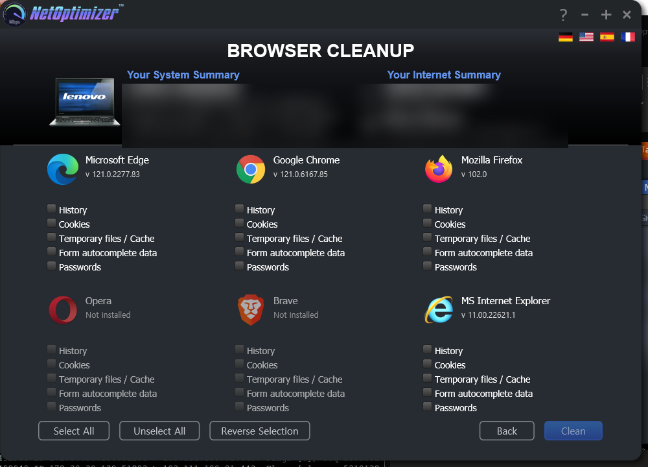Enable Cookies for Microsoft Edge
Image resolution: width=648 pixels, height=467 pixels.
[51, 223]
